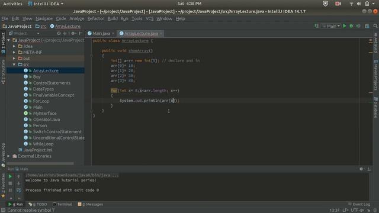Click the error stripe indicator atop the editor
Screen dimensions: 379x213
click(x=371, y=40)
